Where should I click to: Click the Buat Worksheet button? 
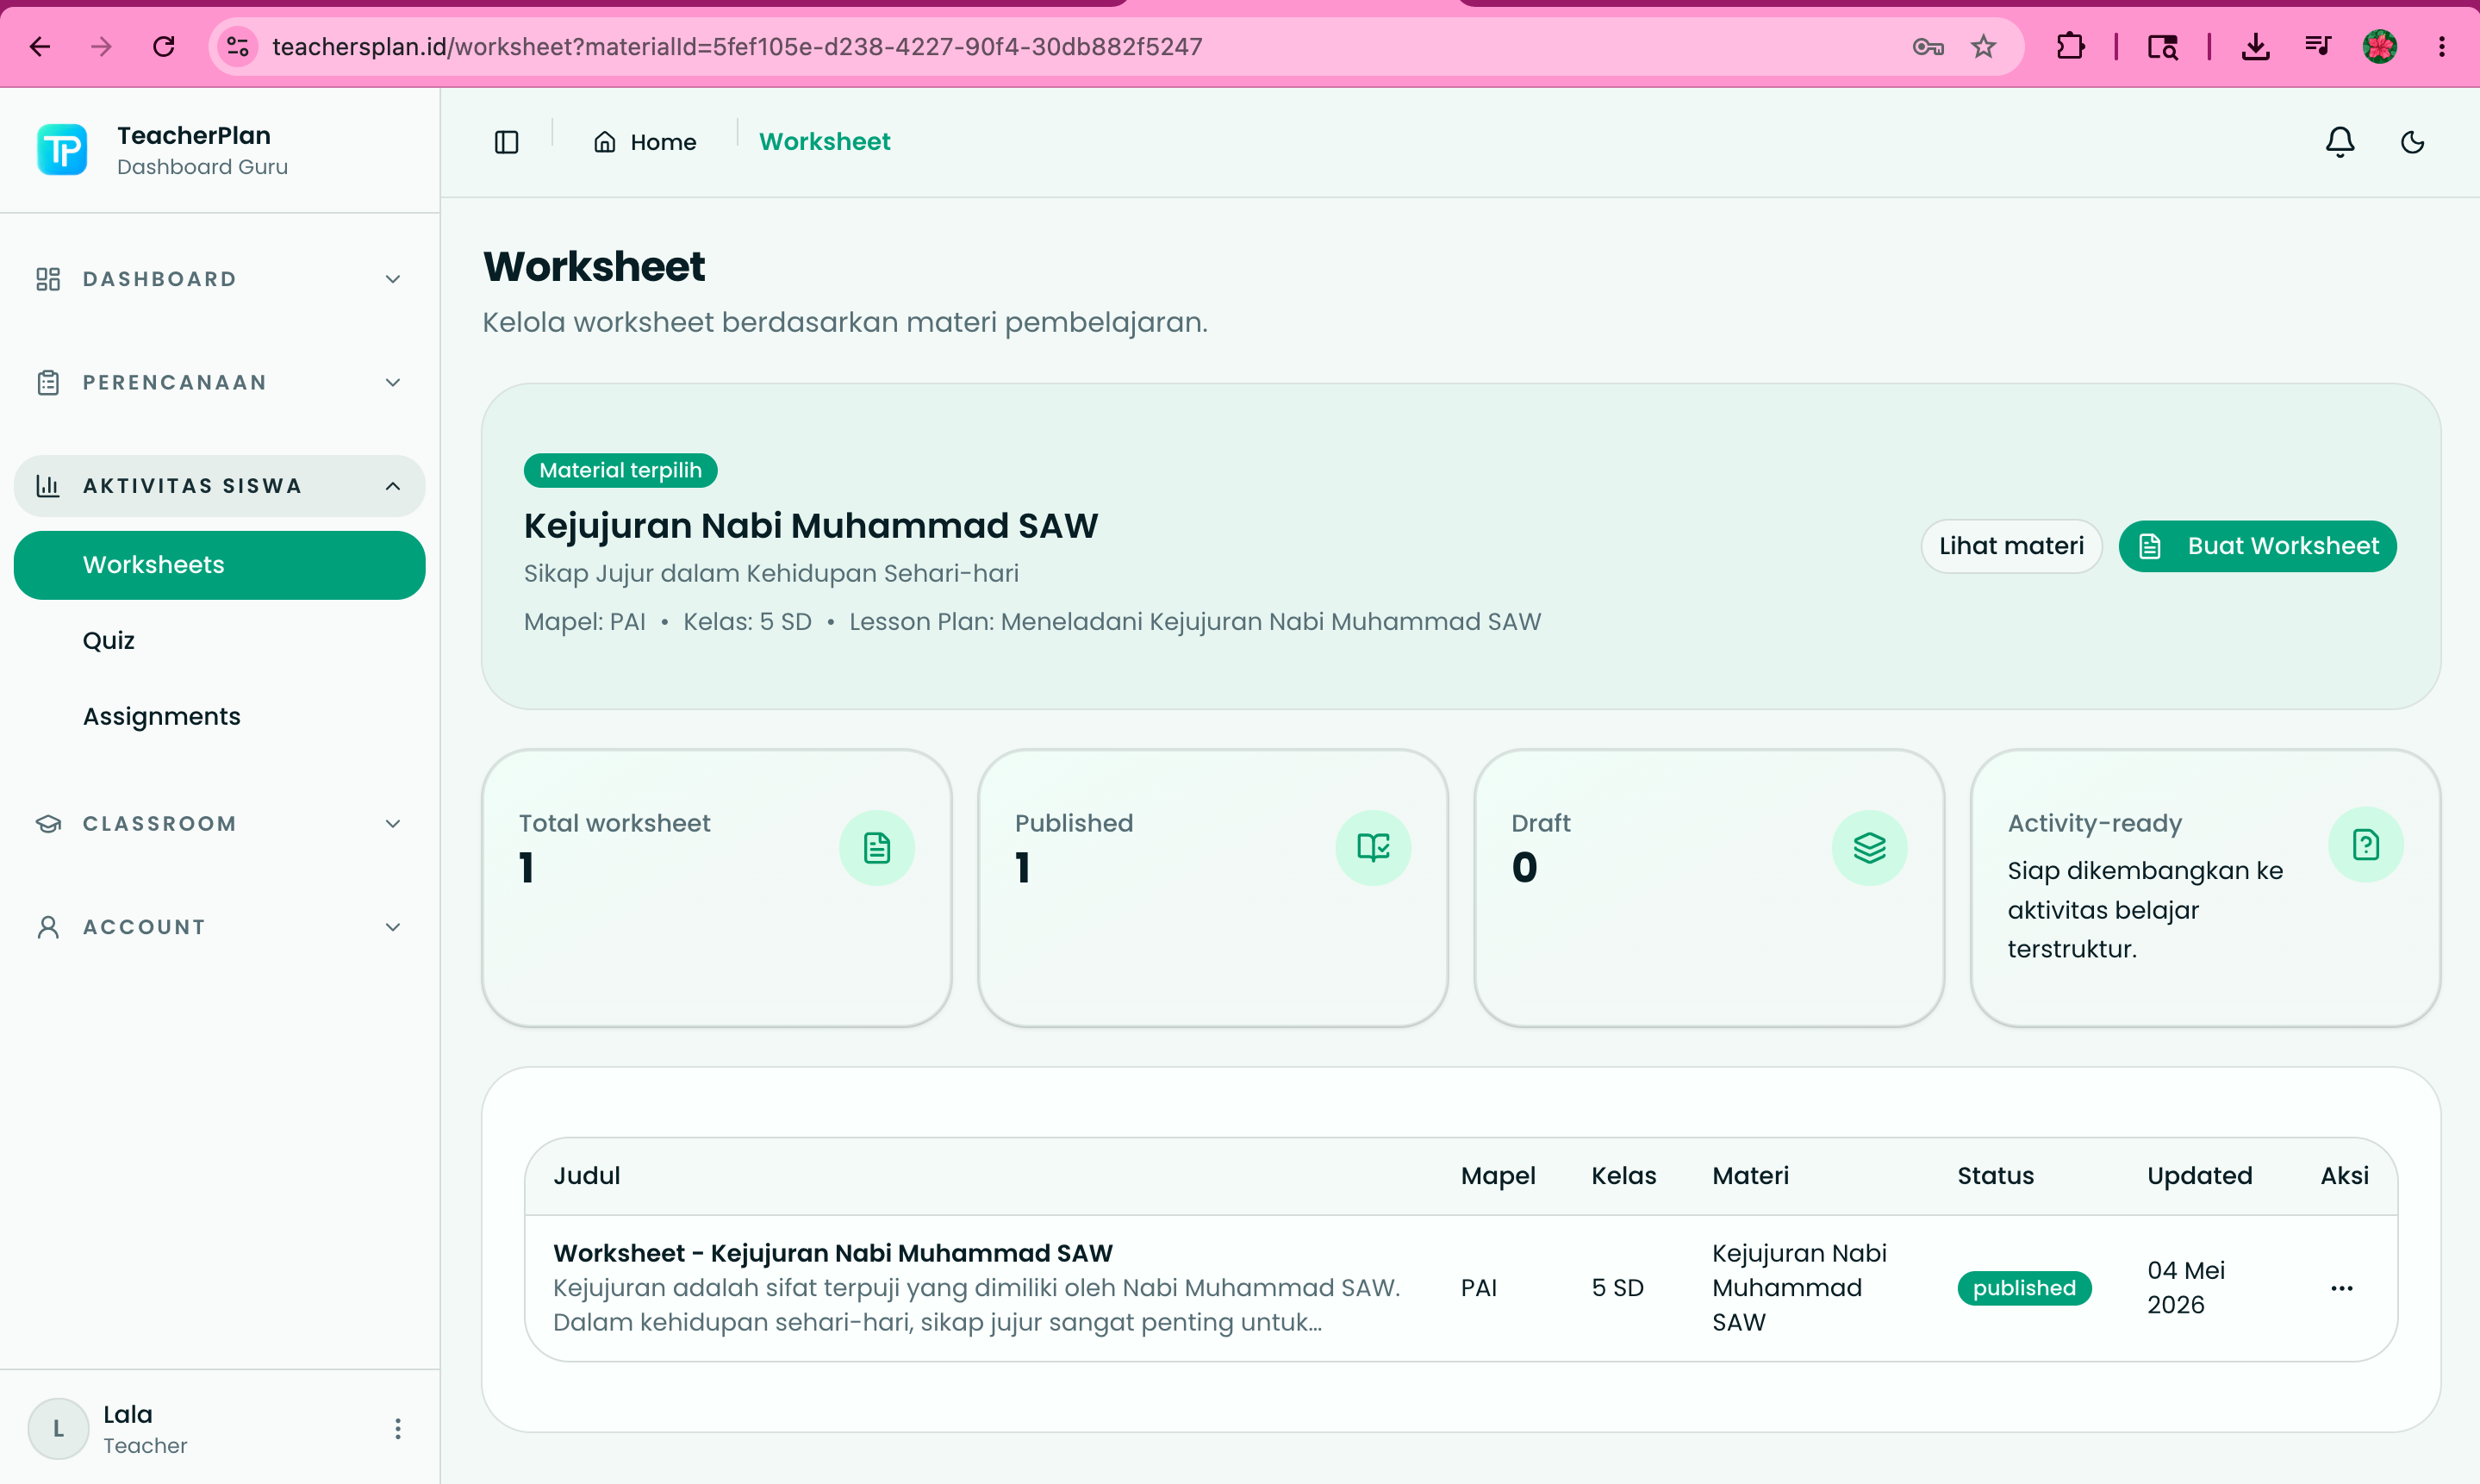(2257, 546)
